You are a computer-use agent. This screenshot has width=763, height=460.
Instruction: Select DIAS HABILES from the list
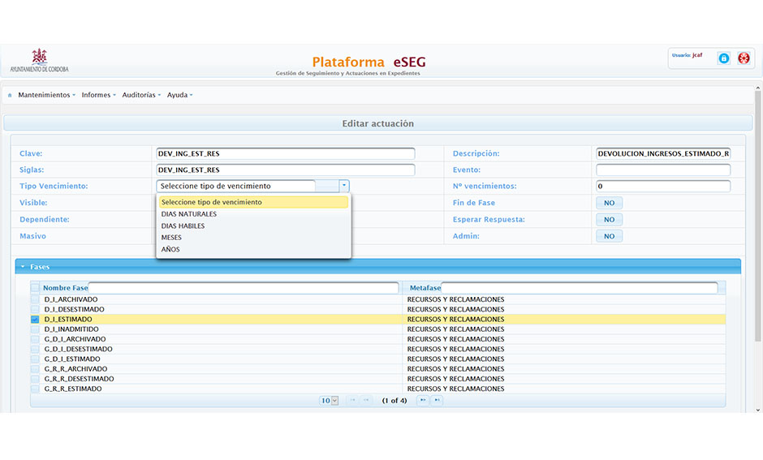coord(183,226)
